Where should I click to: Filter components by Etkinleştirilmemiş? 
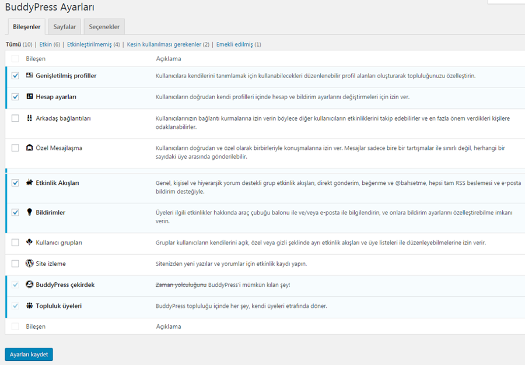tap(89, 44)
